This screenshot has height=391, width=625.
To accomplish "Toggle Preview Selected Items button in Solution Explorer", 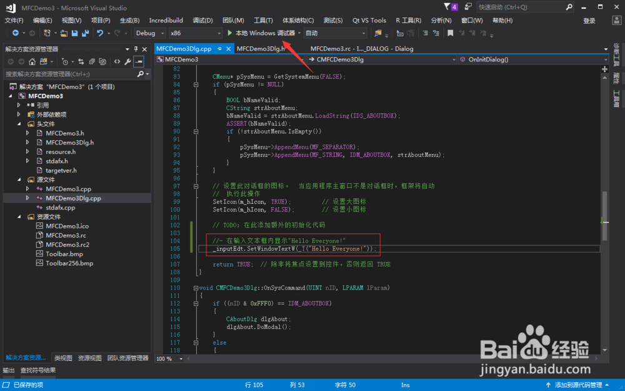I will [139, 61].
